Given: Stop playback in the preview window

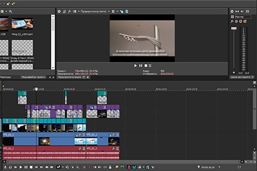Looking at the screenshot, I should 146,65.
